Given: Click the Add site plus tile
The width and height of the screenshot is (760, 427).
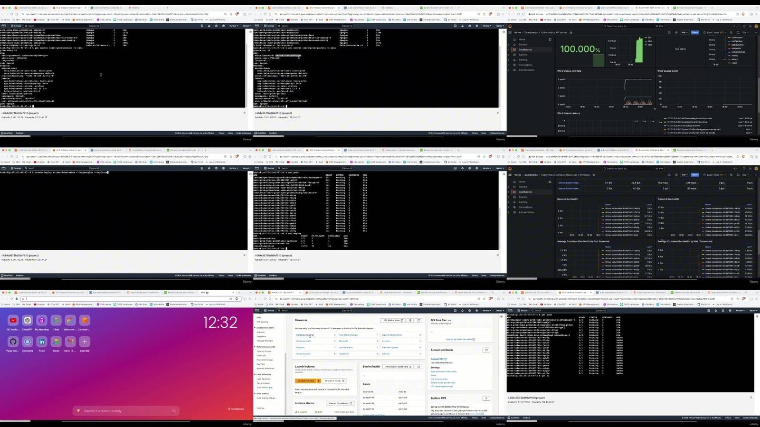Looking at the screenshot, I should click(85, 342).
